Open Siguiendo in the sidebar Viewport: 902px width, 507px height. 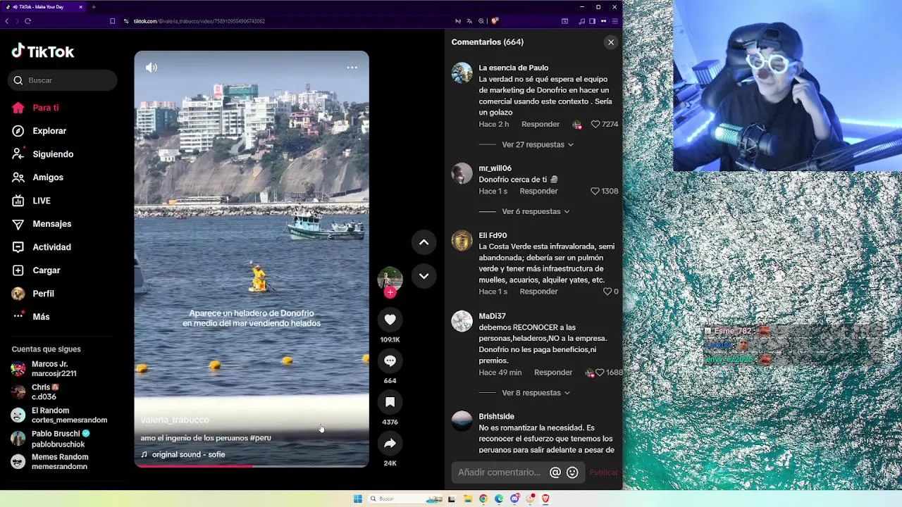(x=43, y=154)
